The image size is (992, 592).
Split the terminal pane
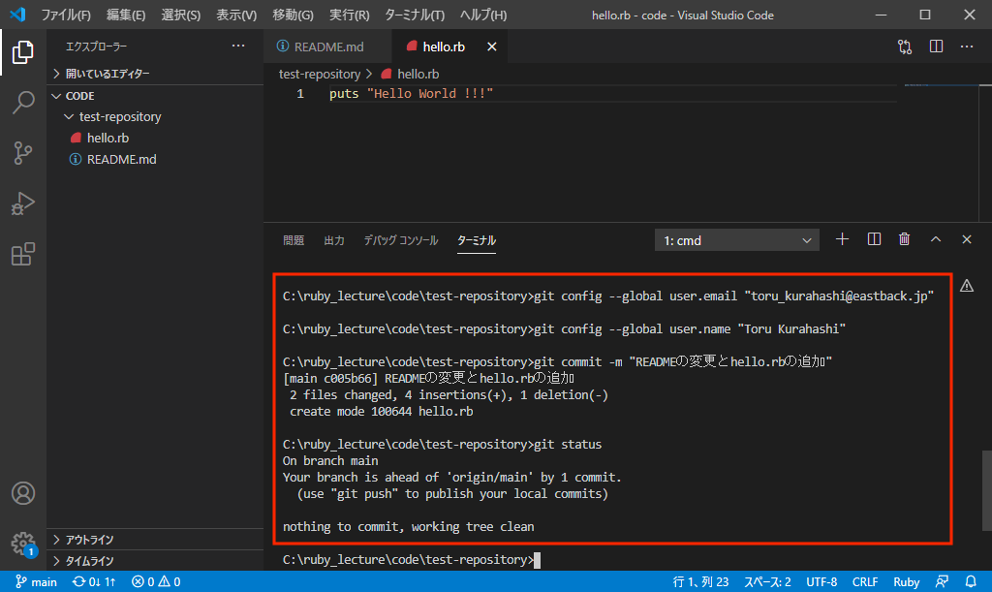click(874, 240)
